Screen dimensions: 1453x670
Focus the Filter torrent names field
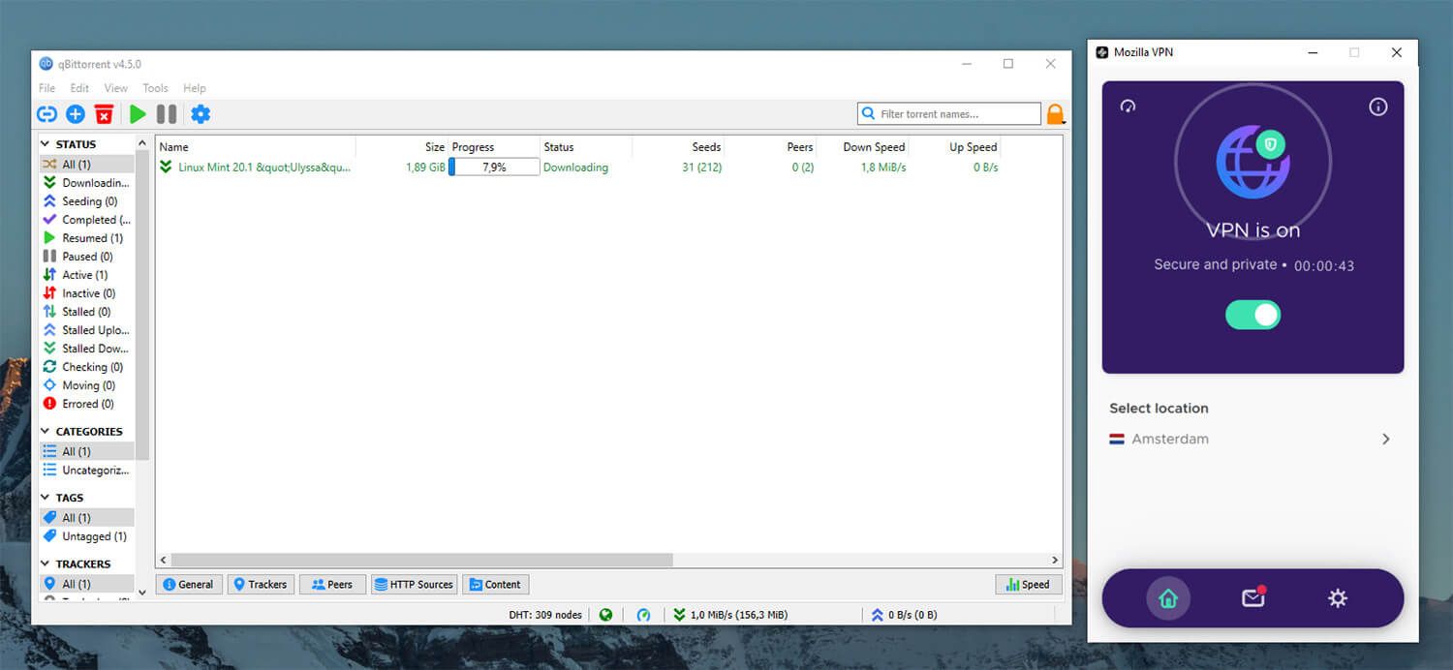tap(949, 114)
